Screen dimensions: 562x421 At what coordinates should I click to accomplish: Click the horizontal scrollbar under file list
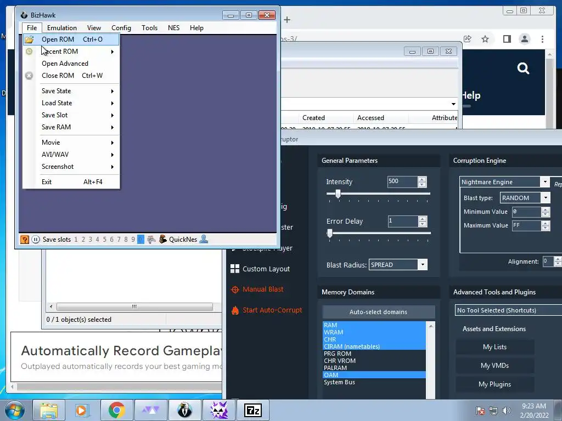pyautogui.click(x=134, y=306)
